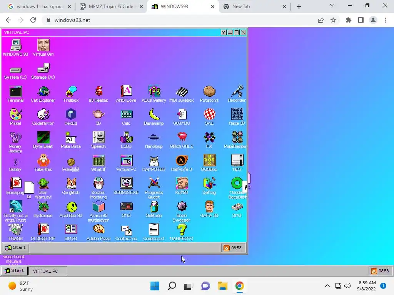The width and height of the screenshot is (394, 295).
Task: Open Chrome three-dot menu
Action: pyautogui.click(x=386, y=20)
